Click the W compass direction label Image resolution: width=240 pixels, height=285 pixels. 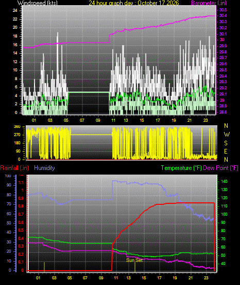(x=227, y=135)
